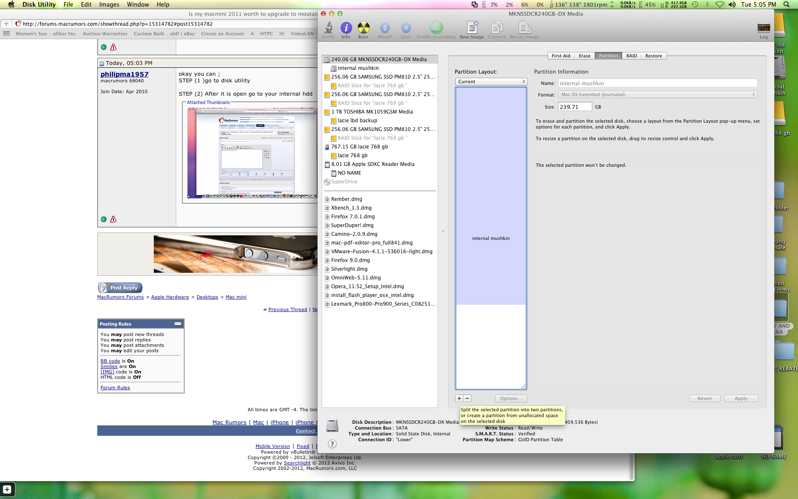Click the Revert button
The image size is (798, 499).
(x=704, y=398)
